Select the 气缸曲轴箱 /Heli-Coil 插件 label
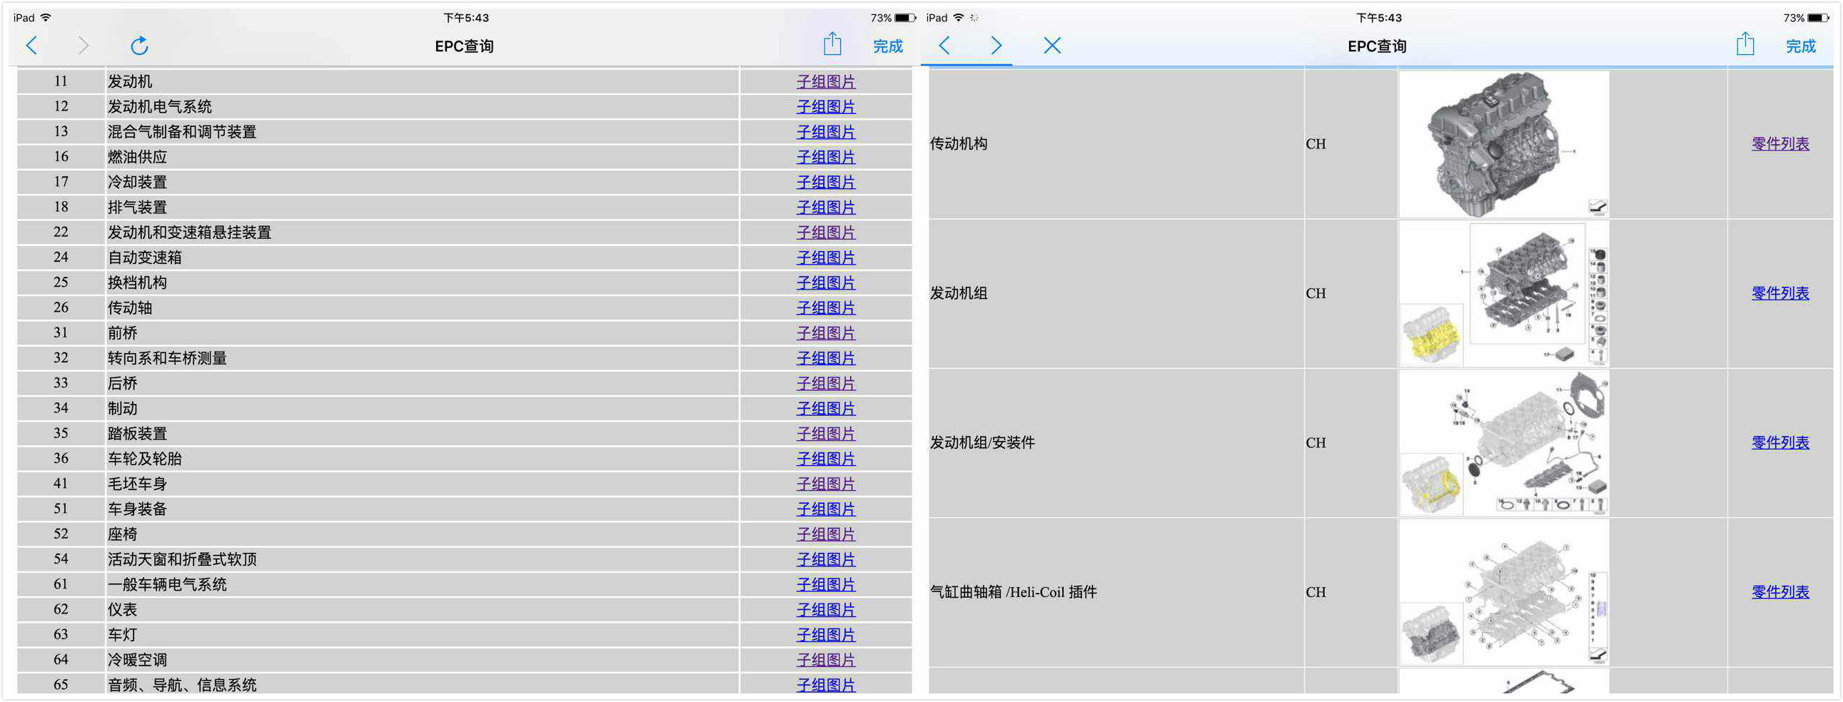Image resolution: width=1843 pixels, height=702 pixels. point(1013,592)
